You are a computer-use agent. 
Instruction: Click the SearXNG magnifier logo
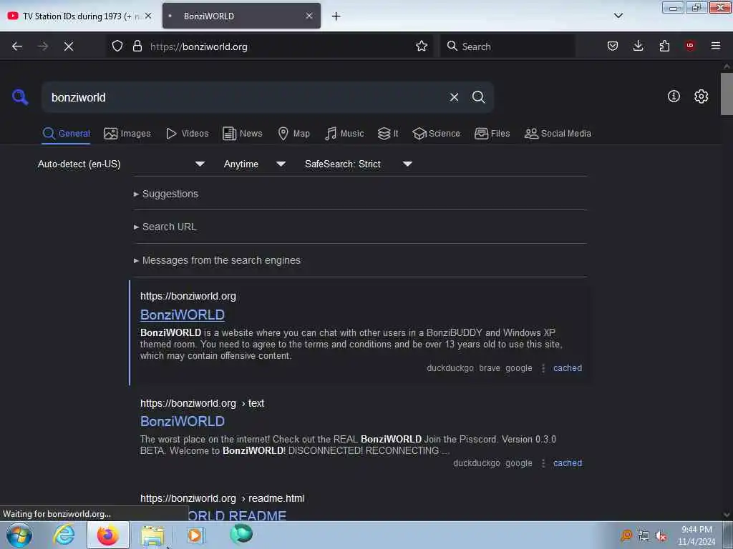(x=20, y=97)
